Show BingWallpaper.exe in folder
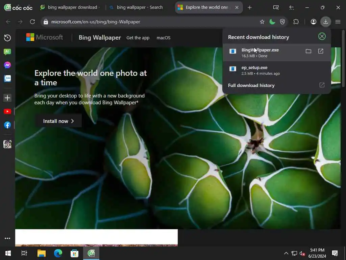Viewport: 346px width, 260px height. pyautogui.click(x=308, y=51)
